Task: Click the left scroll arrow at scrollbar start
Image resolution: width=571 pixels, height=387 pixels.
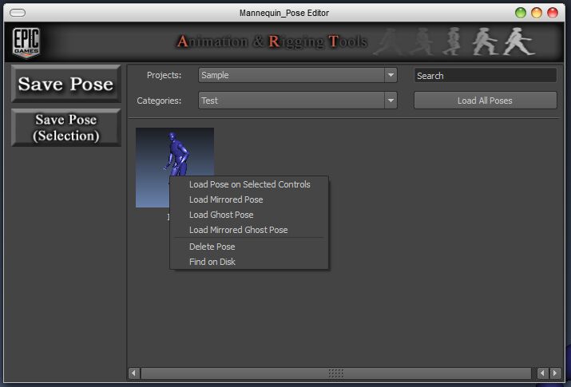Action: [134, 373]
